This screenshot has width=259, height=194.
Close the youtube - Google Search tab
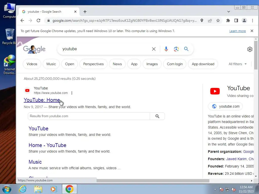pos(75,12)
